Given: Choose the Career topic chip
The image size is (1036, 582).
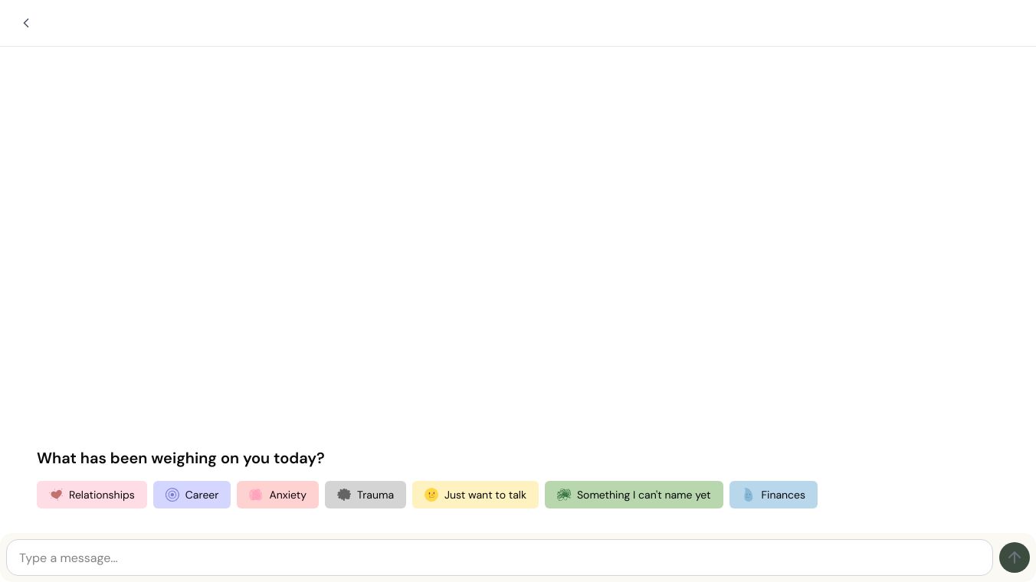Looking at the screenshot, I should (x=192, y=495).
